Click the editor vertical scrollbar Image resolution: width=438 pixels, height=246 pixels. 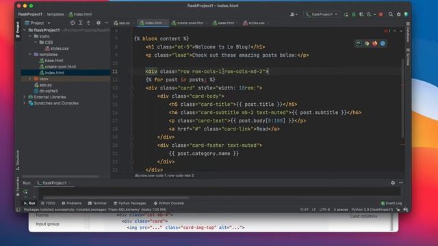click(x=402, y=98)
